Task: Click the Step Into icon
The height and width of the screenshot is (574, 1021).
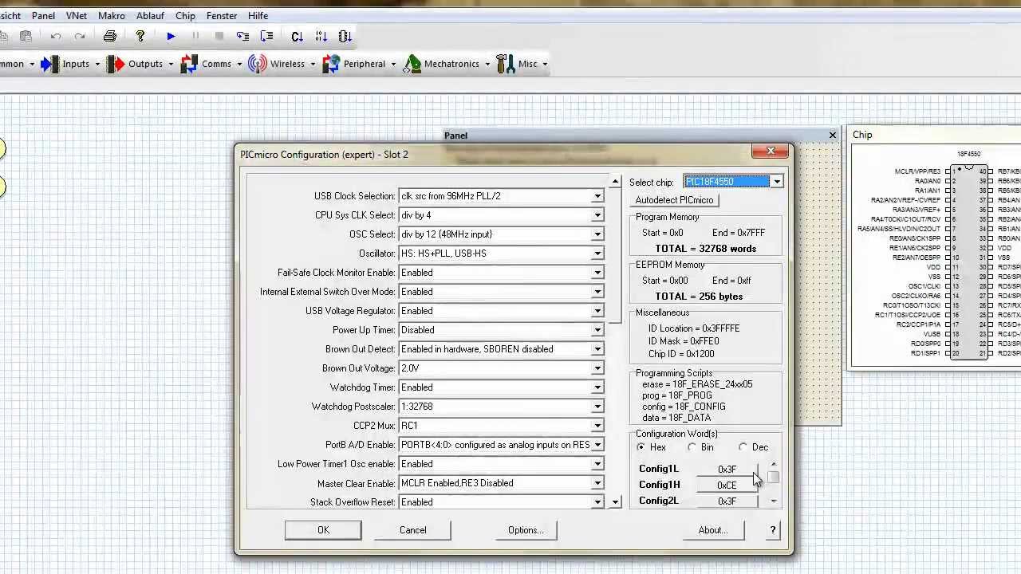Action: point(243,36)
